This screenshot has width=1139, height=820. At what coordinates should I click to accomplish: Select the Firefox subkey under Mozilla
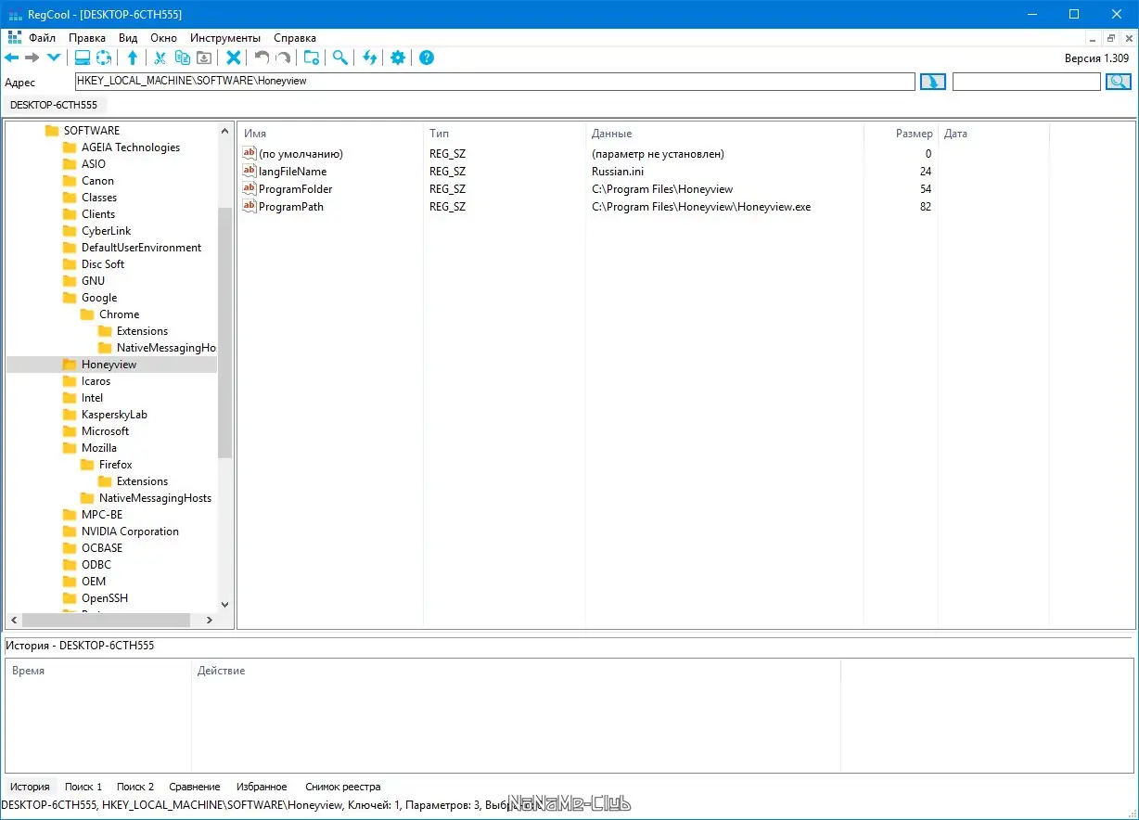(x=115, y=465)
